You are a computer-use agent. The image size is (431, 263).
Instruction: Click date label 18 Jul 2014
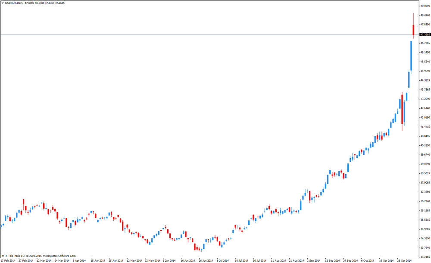click(x=241, y=260)
